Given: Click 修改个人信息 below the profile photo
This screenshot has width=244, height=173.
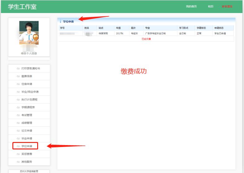Looking at the screenshot, I should click(29, 53).
